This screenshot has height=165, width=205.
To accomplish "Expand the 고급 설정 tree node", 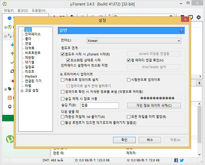I will [22, 91].
